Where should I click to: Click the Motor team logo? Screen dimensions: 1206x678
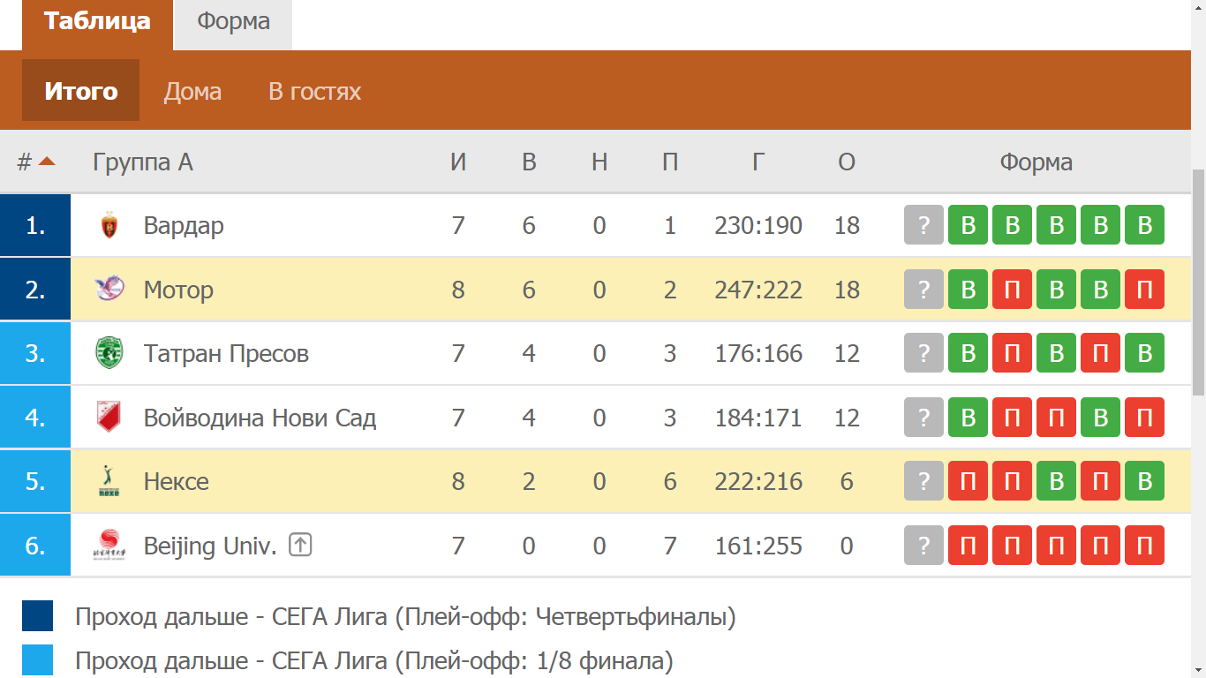pyautogui.click(x=109, y=290)
